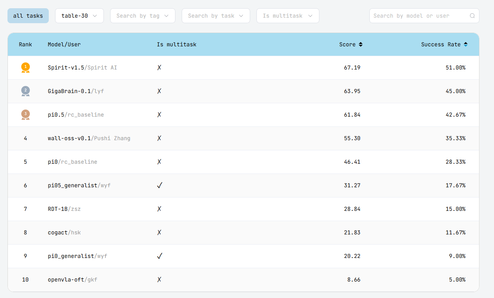494x298 pixels.
Task: Click the Rank column header
Action: 26,45
